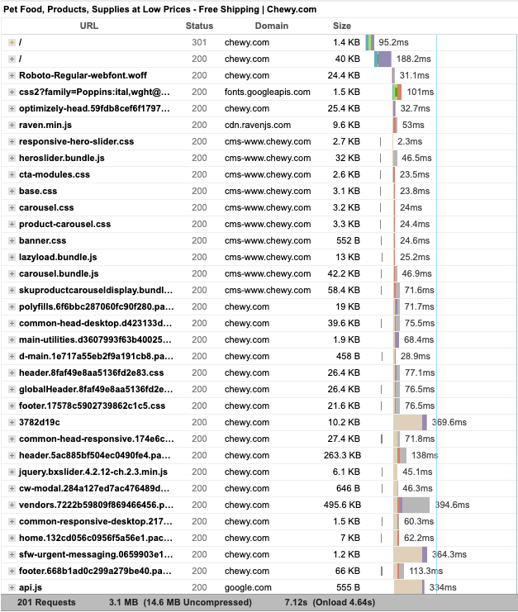Click home.132cd056c0956f5a56e1 file name
The height and width of the screenshot is (612, 518).
pyautogui.click(x=94, y=538)
